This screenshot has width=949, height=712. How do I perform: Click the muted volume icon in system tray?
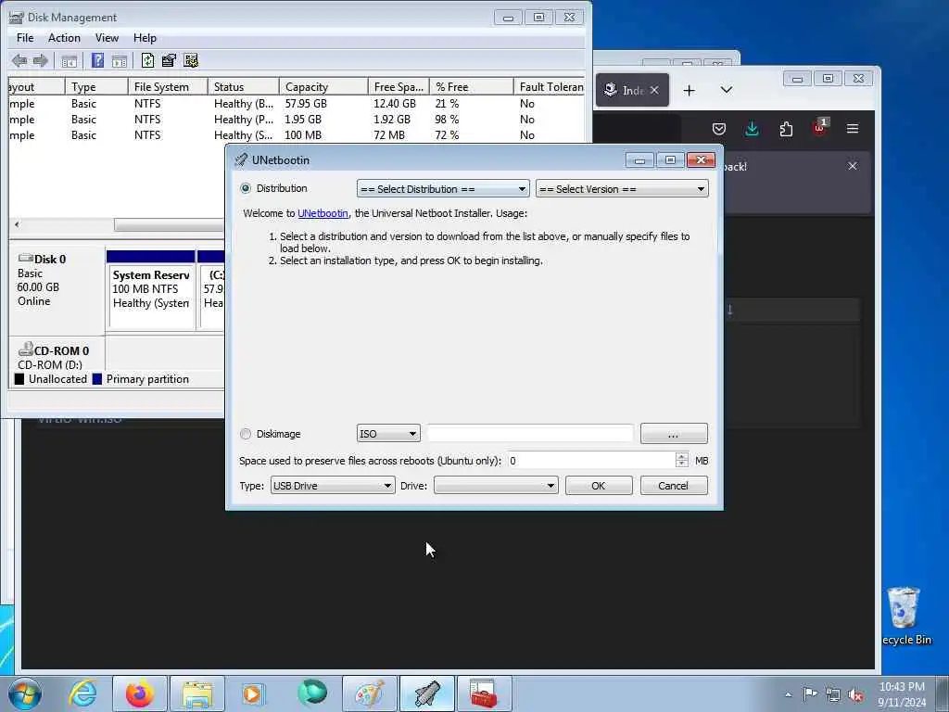click(x=855, y=695)
